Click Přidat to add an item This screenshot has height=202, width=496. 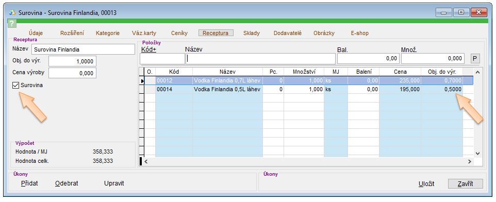click(x=29, y=183)
